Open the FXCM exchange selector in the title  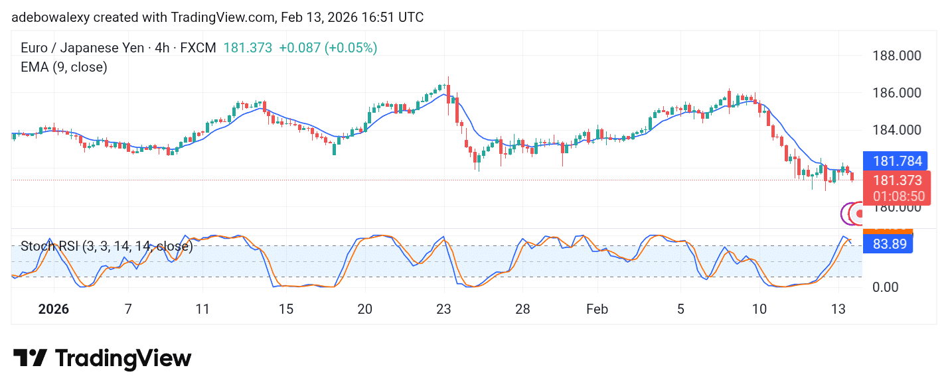pos(199,48)
